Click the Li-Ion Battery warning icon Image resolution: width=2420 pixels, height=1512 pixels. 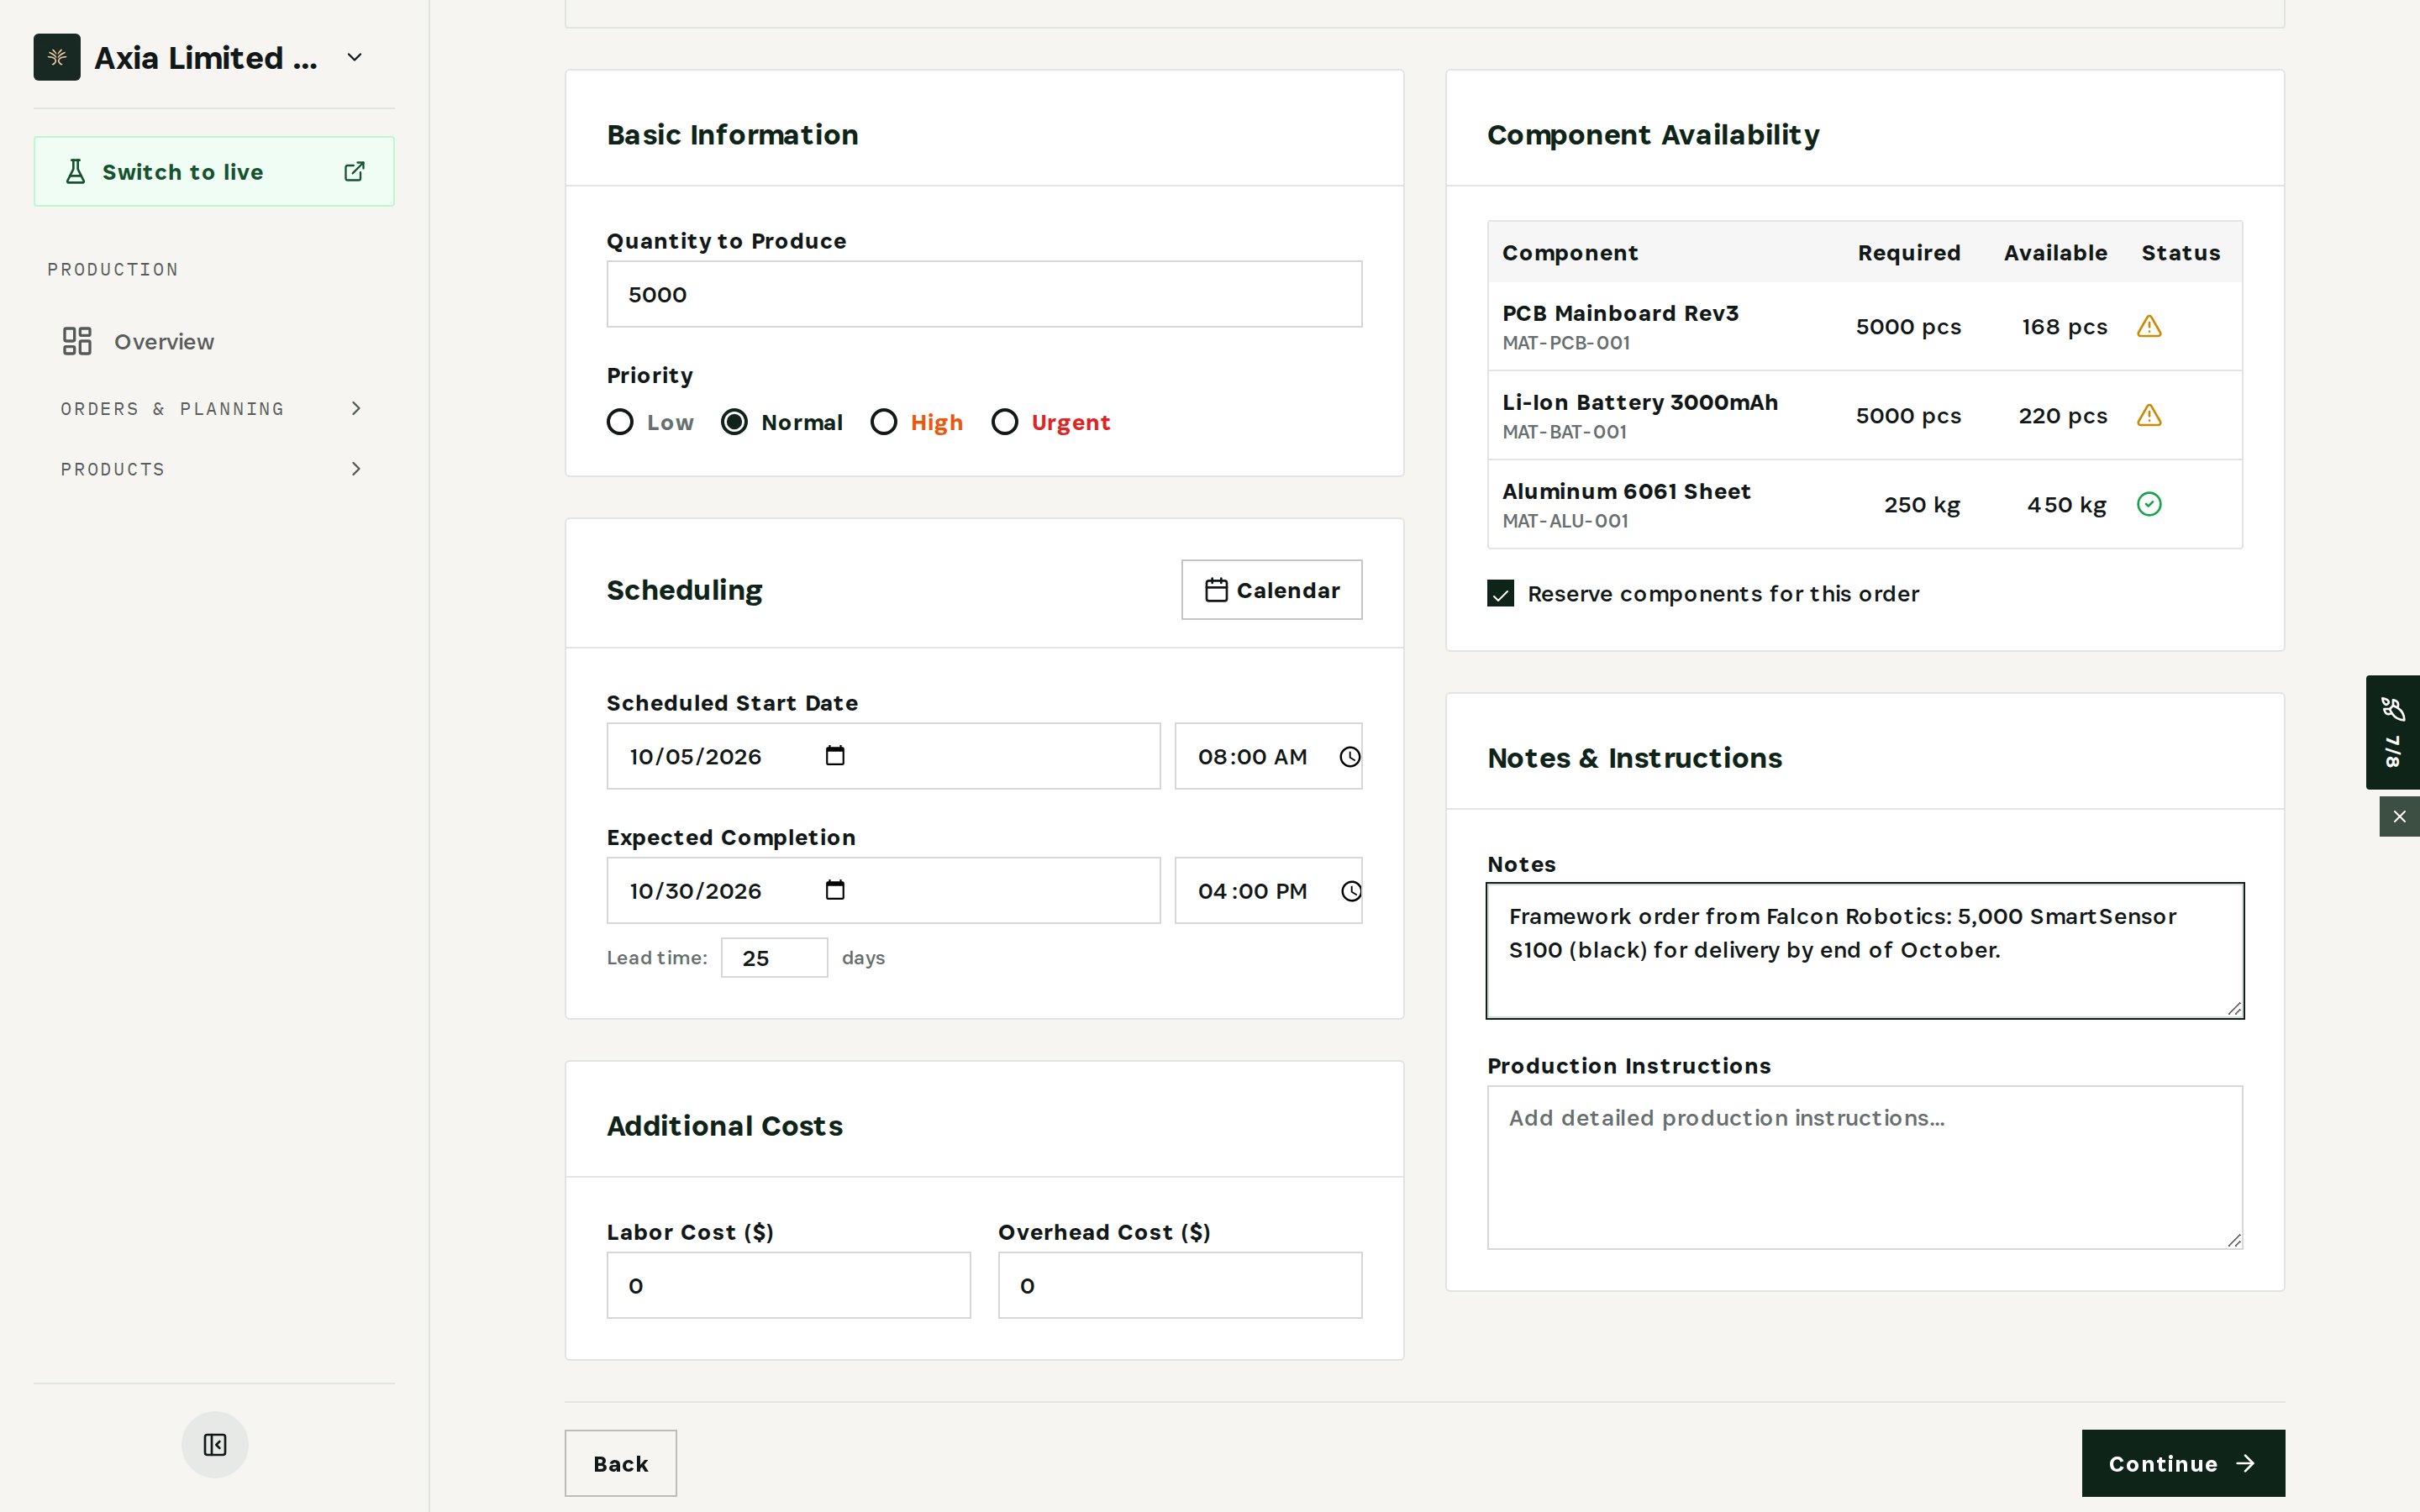pos(2149,415)
